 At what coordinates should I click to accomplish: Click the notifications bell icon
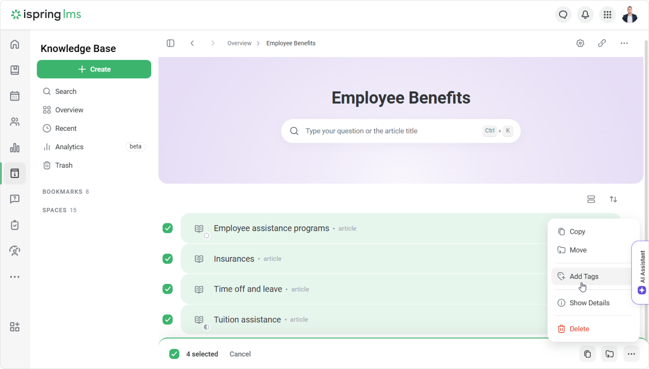point(585,15)
